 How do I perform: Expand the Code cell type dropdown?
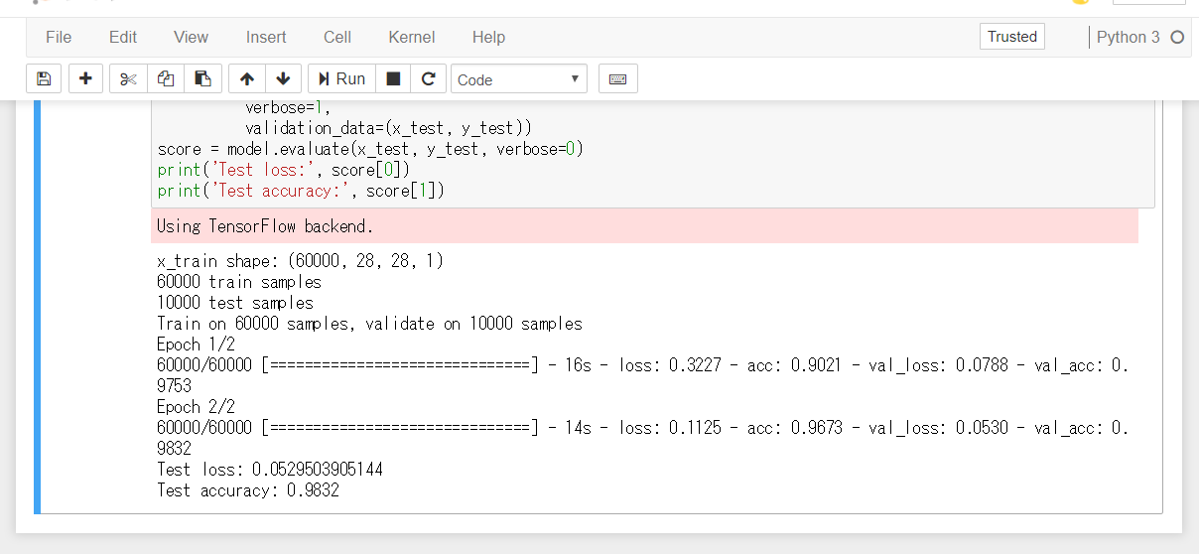(518, 79)
